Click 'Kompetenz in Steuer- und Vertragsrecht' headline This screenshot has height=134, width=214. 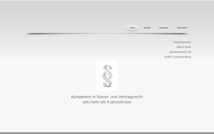coord(107,97)
